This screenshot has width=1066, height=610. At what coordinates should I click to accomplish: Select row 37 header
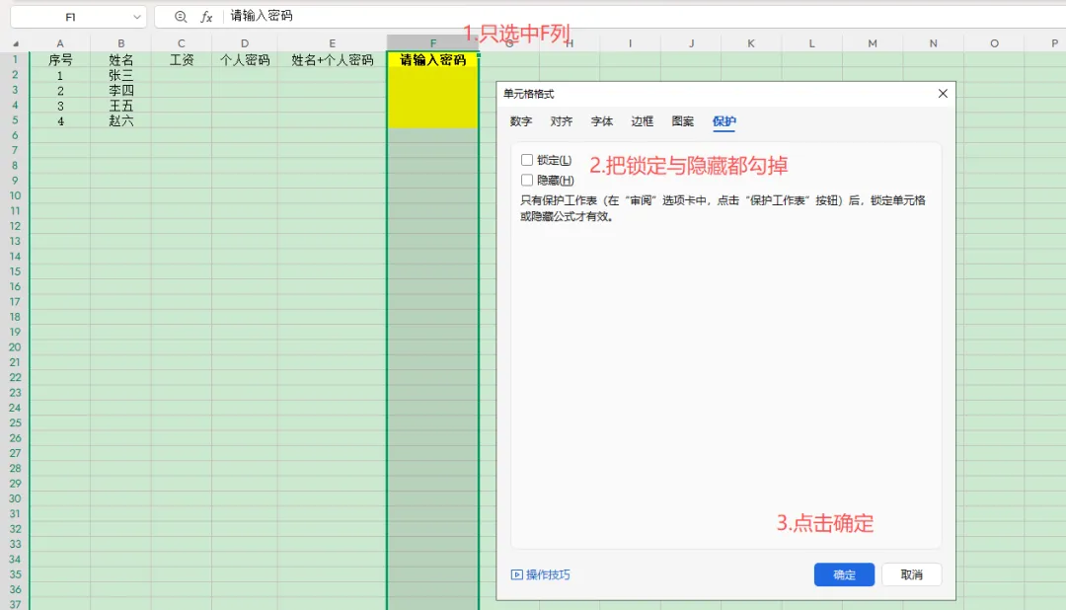tap(14, 604)
